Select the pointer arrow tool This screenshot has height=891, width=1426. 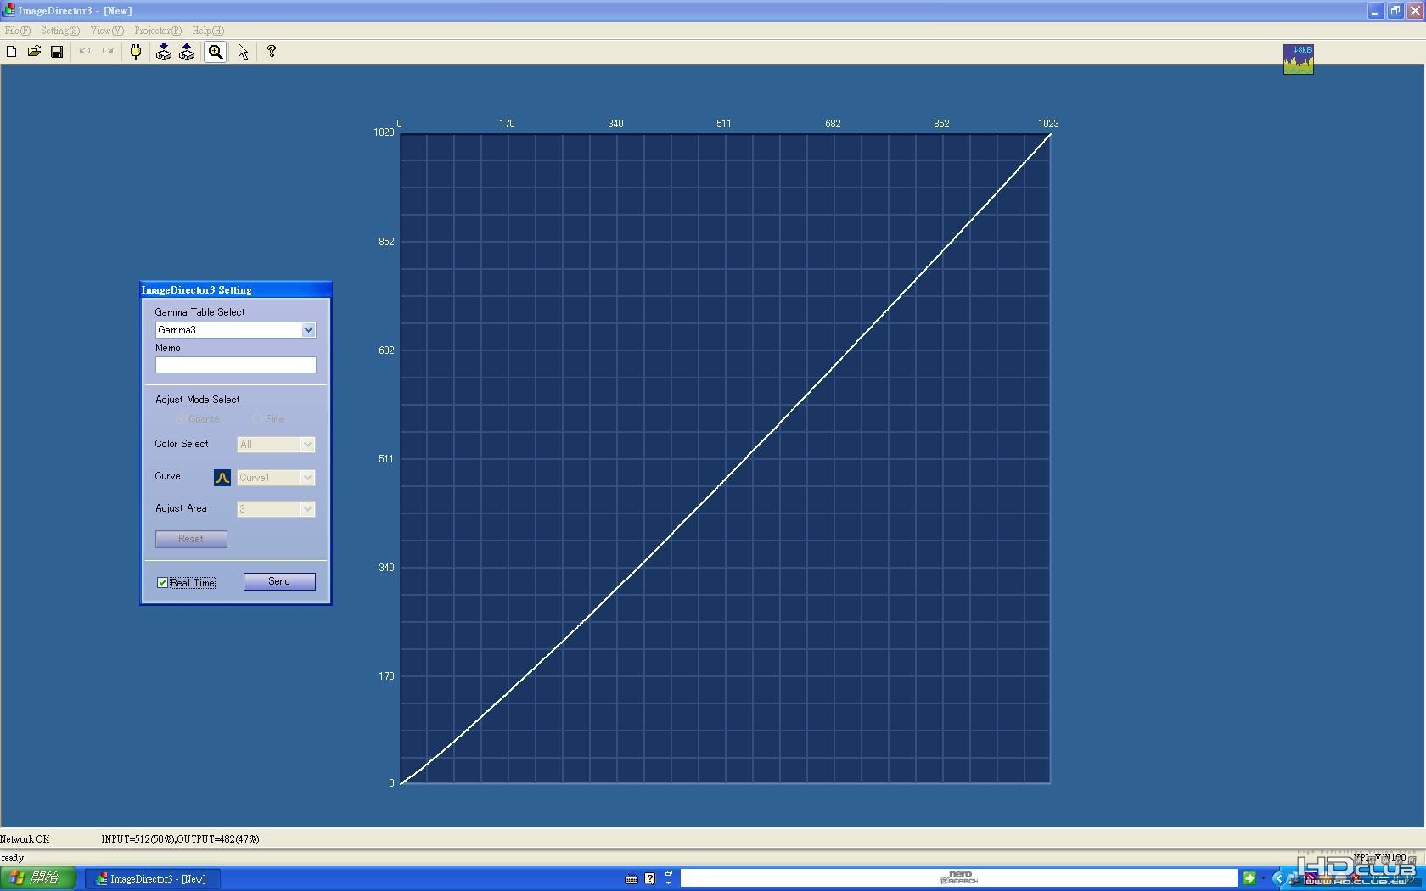point(243,52)
